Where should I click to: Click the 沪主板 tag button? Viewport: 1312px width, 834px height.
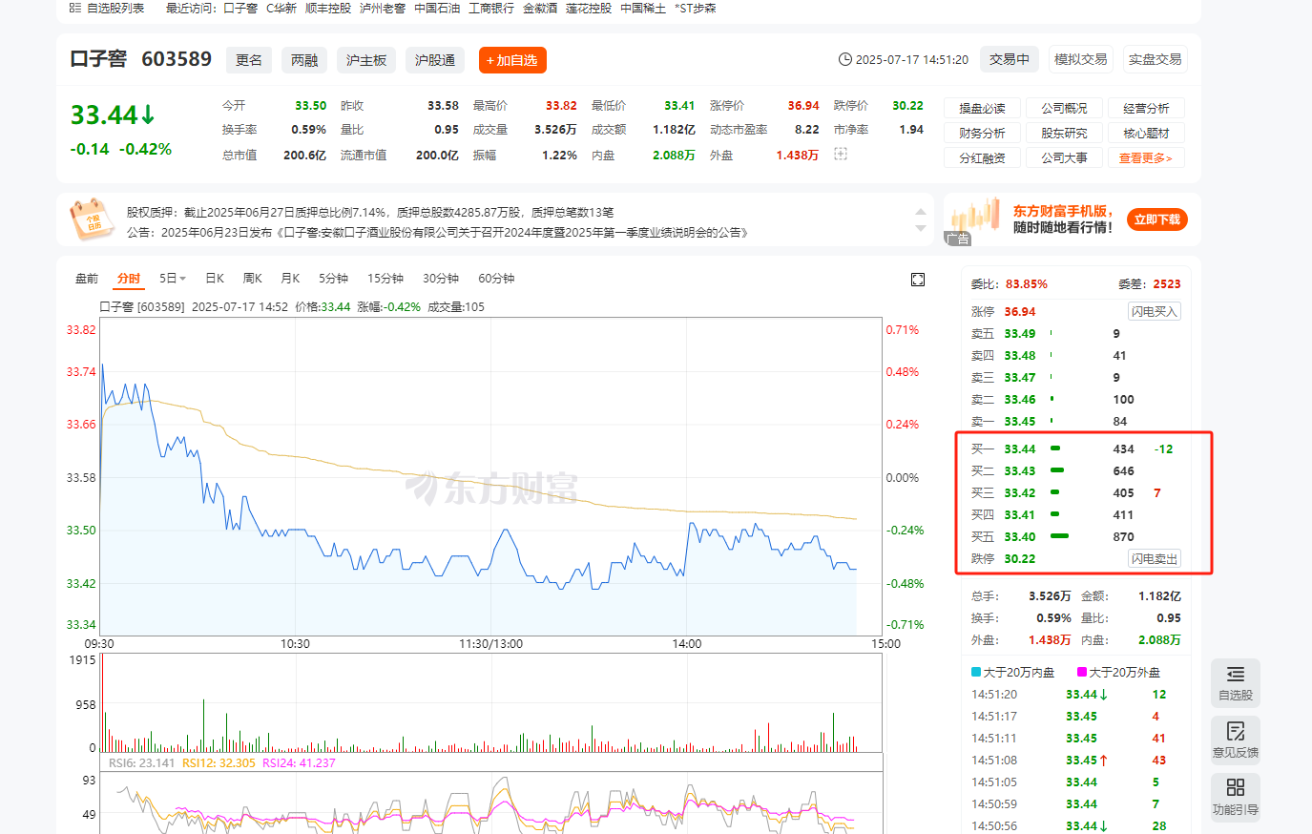(x=366, y=60)
